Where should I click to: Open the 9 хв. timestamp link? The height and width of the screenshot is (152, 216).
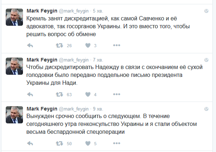pyautogui.click(x=98, y=109)
